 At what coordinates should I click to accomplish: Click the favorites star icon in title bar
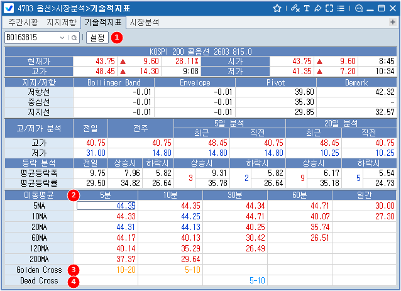[277, 8]
